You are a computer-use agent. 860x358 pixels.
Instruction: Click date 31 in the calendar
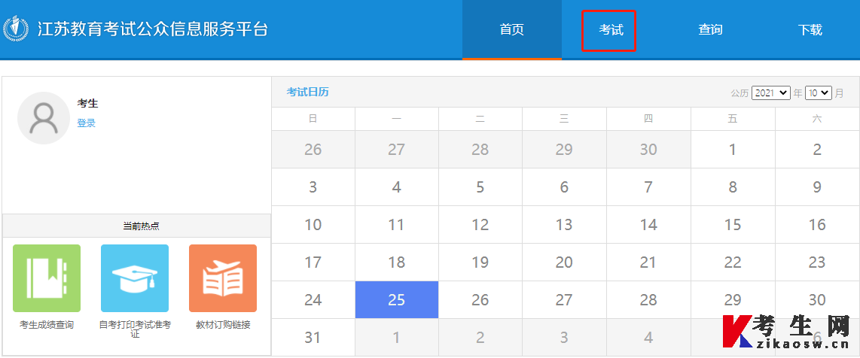coord(313,337)
